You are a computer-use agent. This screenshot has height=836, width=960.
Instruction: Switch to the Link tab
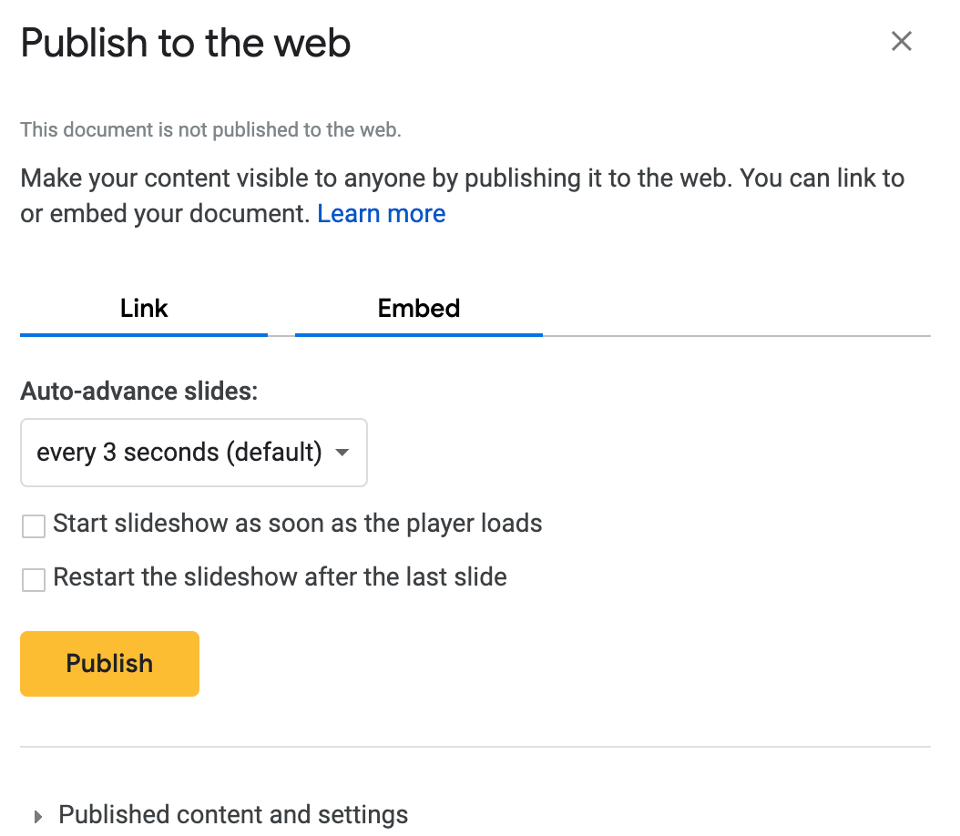pos(144,309)
